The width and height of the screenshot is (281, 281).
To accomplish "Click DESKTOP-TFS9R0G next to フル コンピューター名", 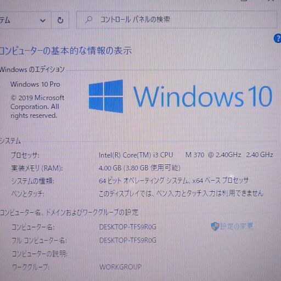I will coord(128,240).
